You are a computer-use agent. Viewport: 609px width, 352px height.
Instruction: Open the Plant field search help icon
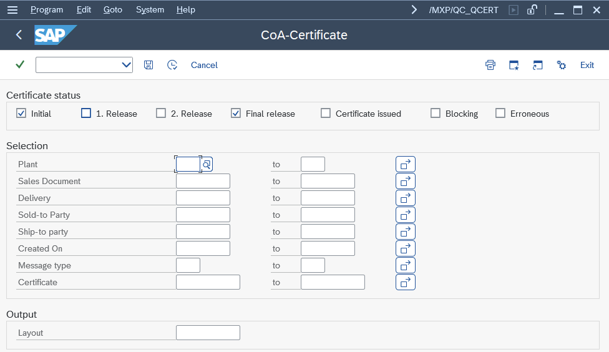[207, 164]
